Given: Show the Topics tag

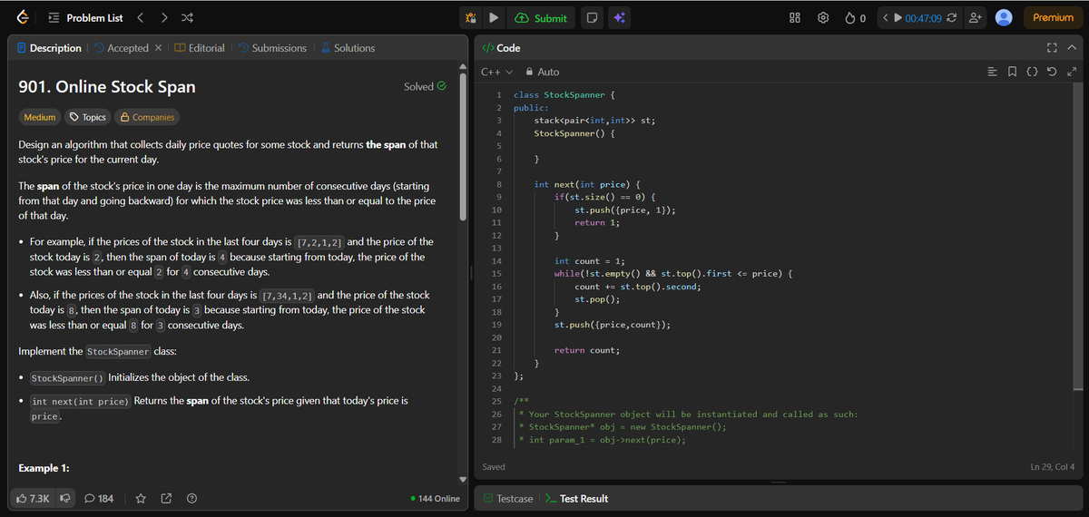Looking at the screenshot, I should coord(87,117).
